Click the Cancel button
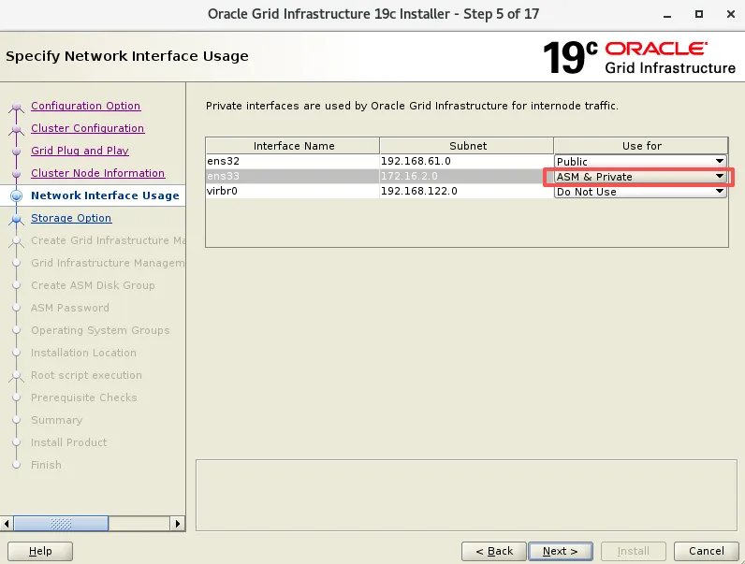This screenshot has height=564, width=745. coord(706,551)
